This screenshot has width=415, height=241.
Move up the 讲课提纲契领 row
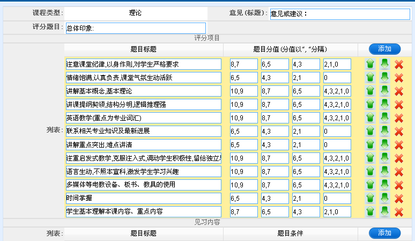[x=370, y=105]
